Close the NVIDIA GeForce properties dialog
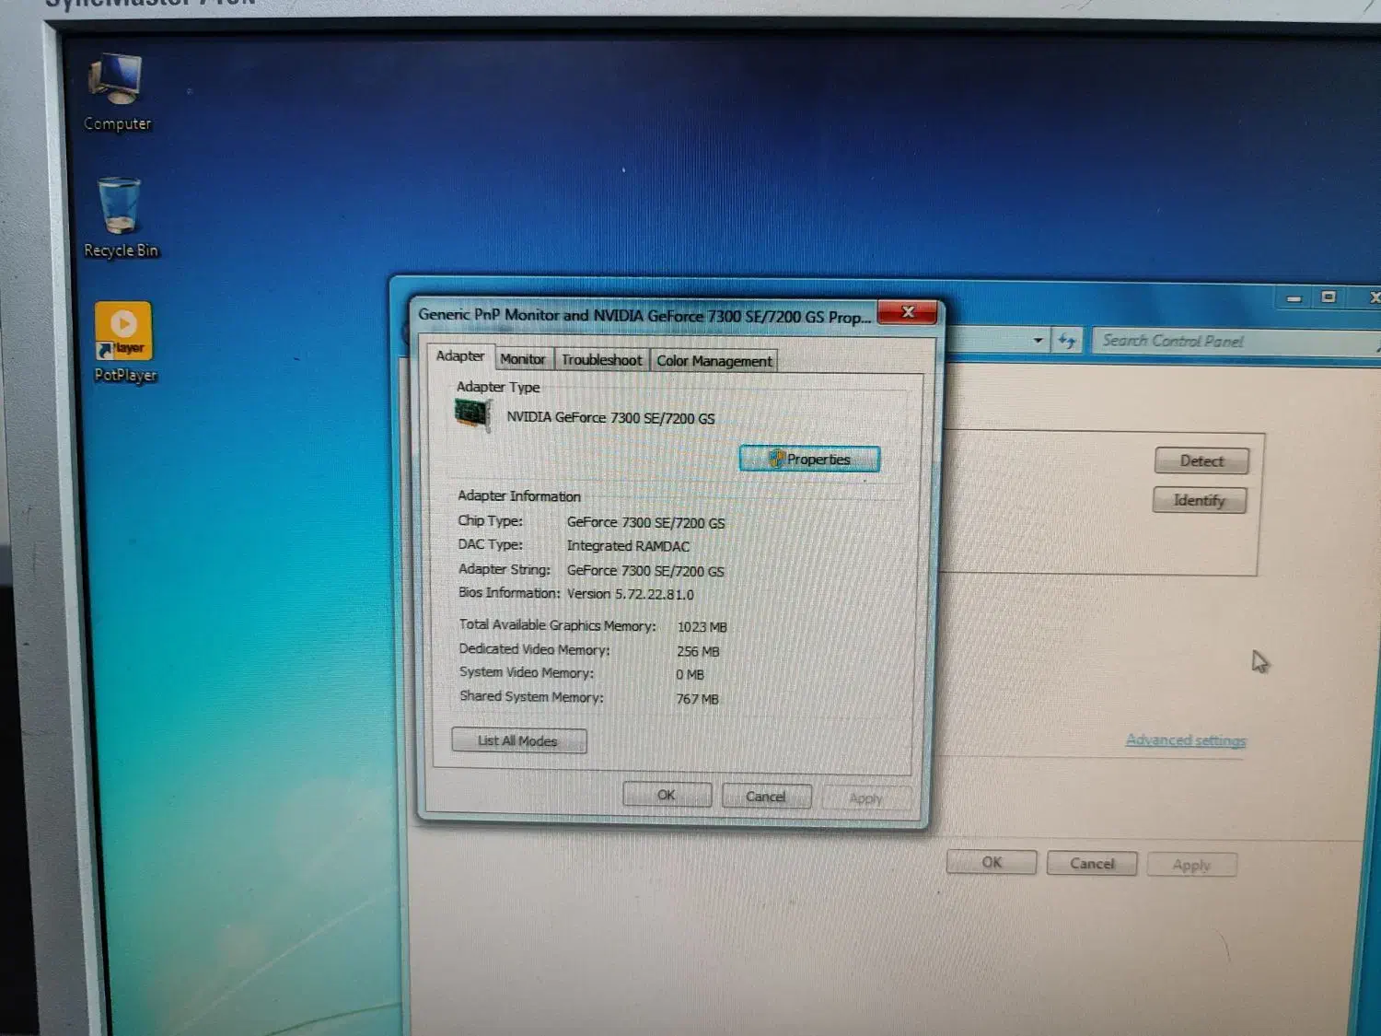The width and height of the screenshot is (1381, 1036). click(x=907, y=312)
